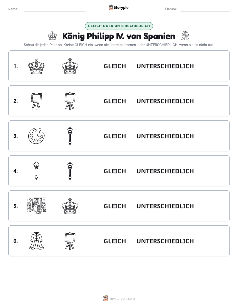Image resolution: width=238 pixels, height=308 pixels.
Task: Choose UNTERSCHIEDLICH for row 6
Action: click(x=165, y=241)
